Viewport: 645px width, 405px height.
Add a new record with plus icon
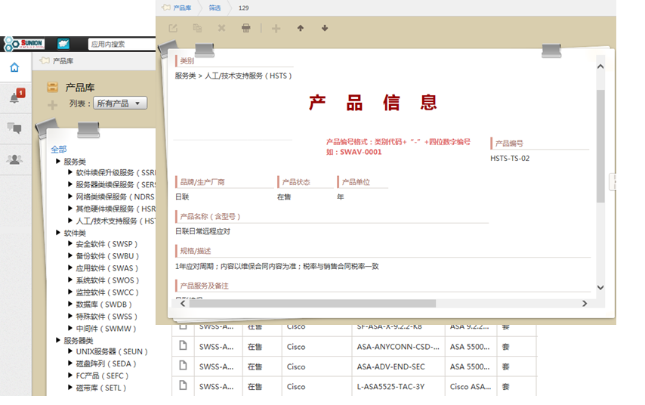point(276,28)
